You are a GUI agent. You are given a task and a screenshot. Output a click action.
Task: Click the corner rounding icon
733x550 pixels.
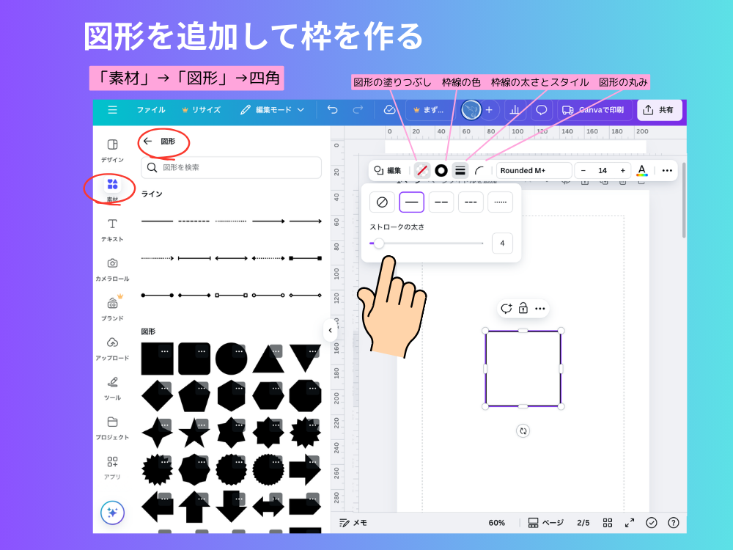click(x=480, y=169)
